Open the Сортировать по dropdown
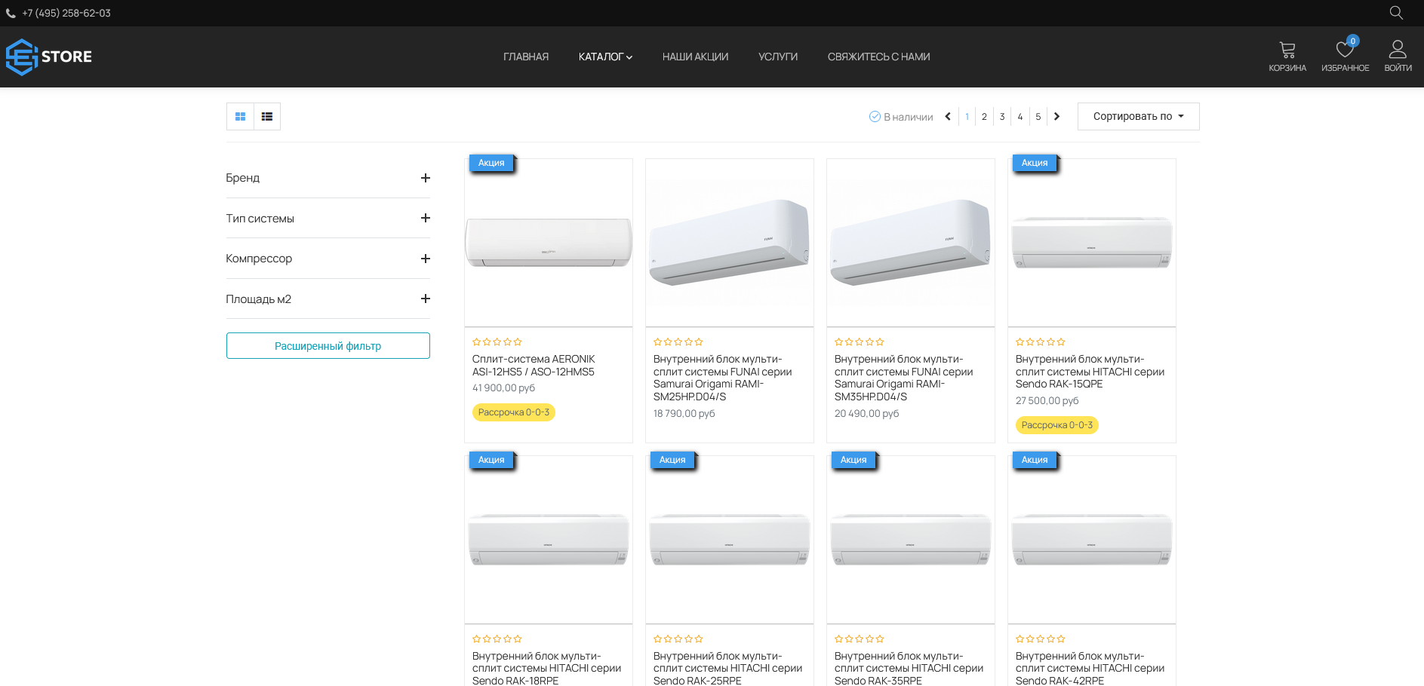Viewport: 1424px width, 686px height. pos(1138,117)
